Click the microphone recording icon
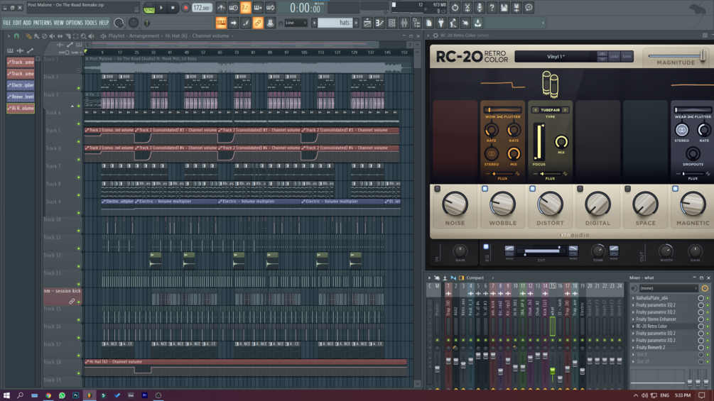The height and width of the screenshot is (401, 714). (x=480, y=8)
